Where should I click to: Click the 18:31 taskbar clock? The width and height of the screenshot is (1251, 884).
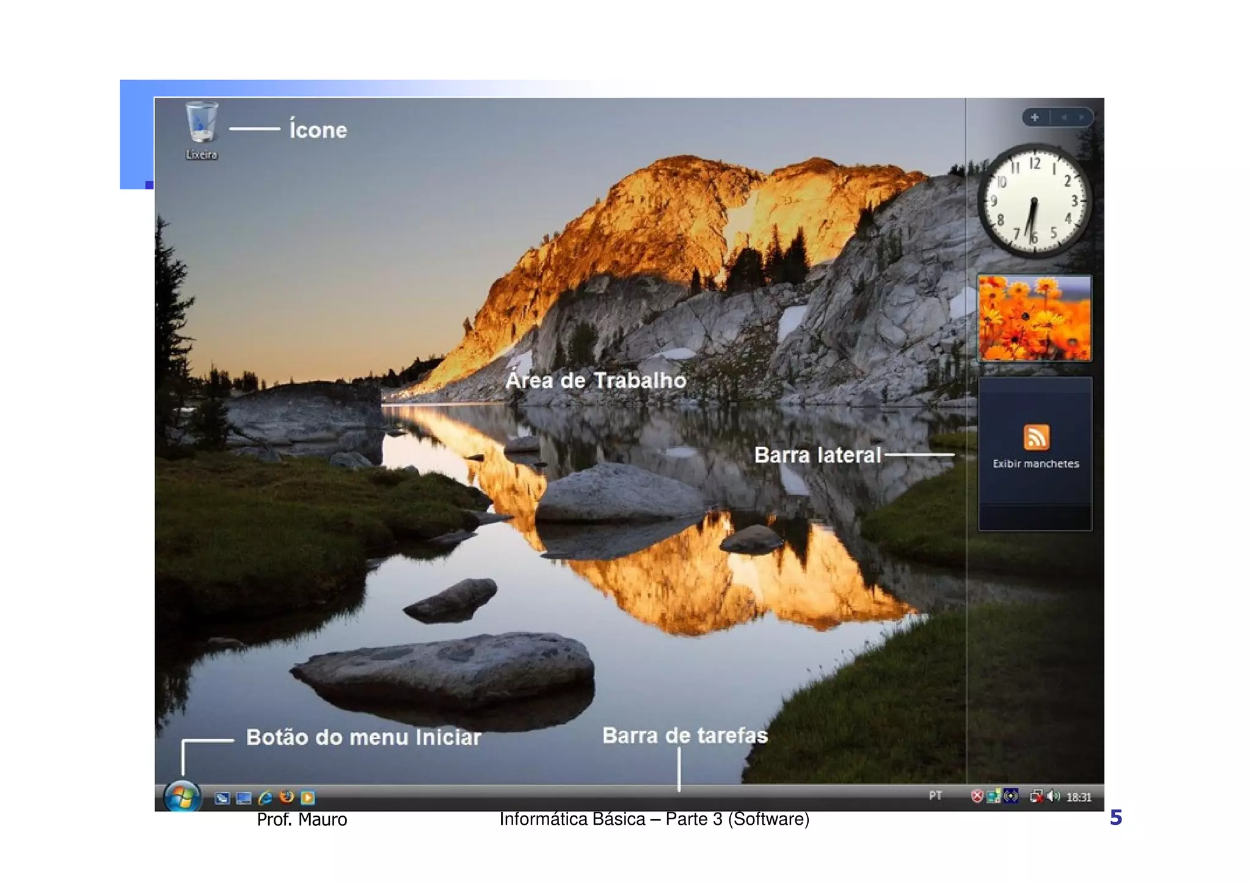point(1079,797)
